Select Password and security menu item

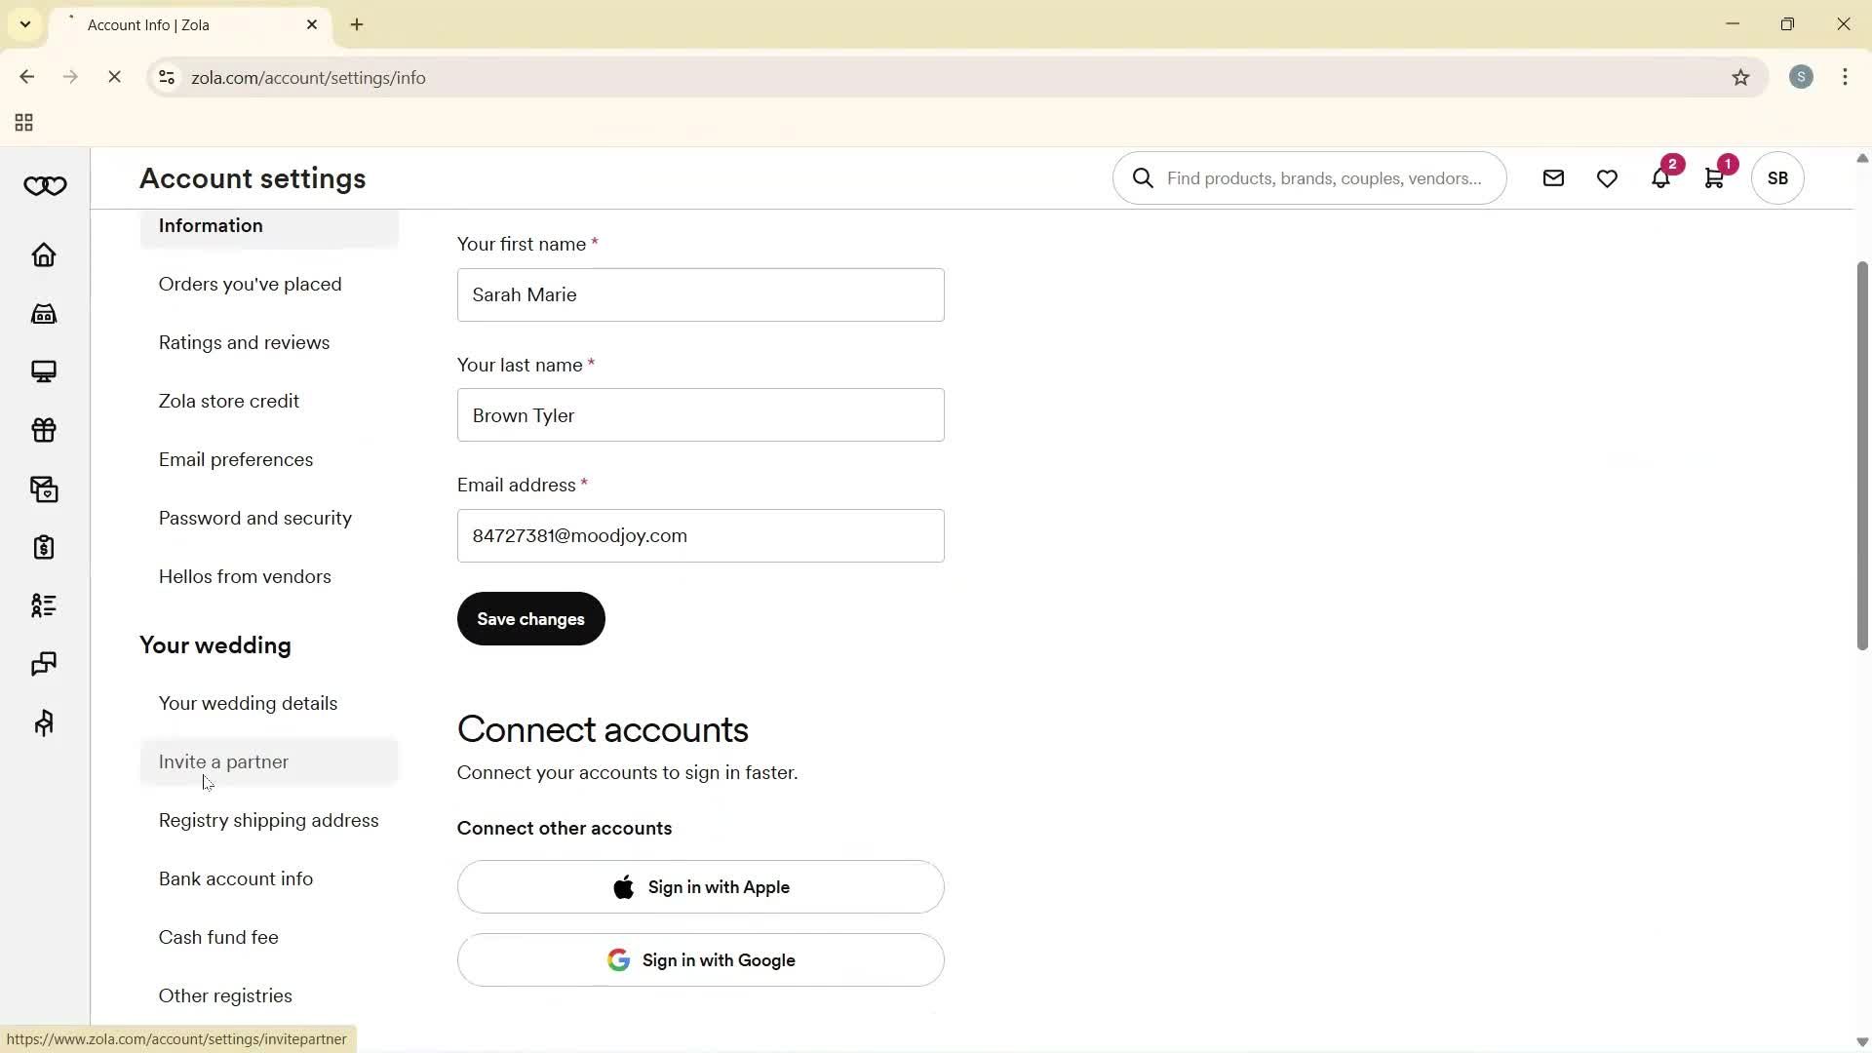click(x=254, y=518)
